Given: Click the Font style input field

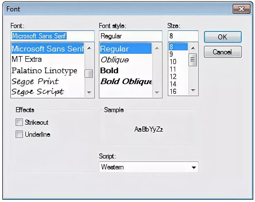Looking at the screenshot, I should click(131, 36).
